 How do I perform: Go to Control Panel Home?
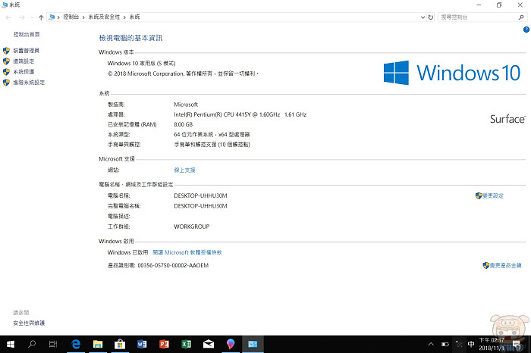(27, 35)
